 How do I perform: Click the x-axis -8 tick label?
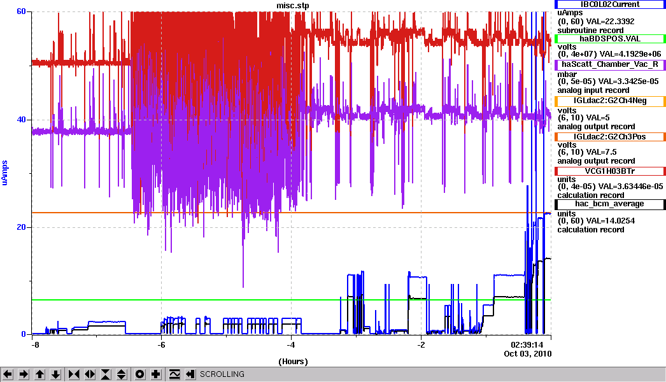35,345
